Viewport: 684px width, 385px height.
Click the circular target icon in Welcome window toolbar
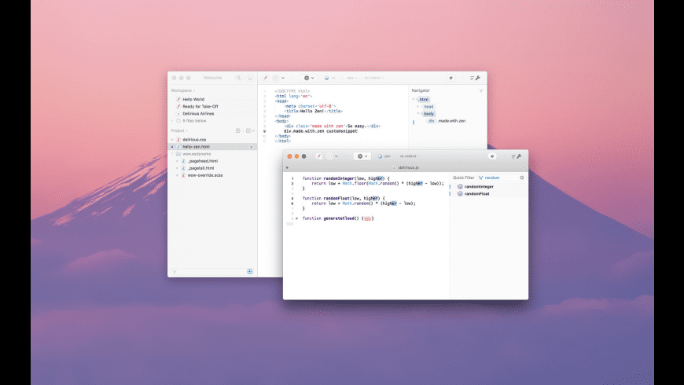(276, 78)
